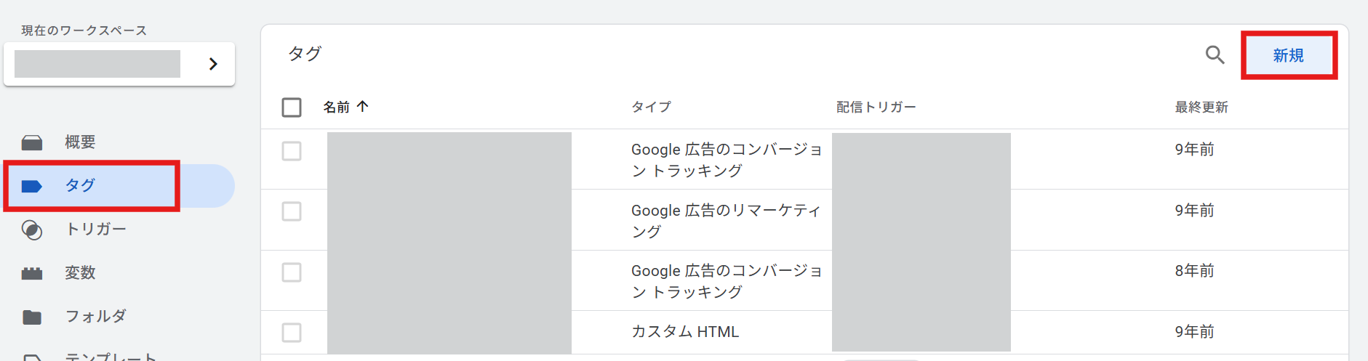Open the workspace selector box
This screenshot has width=1368, height=361.
point(97,64)
